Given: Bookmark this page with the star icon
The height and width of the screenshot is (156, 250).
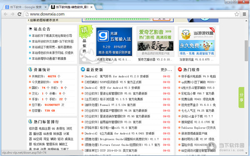Looking at the screenshot, I should click(x=237, y=14).
